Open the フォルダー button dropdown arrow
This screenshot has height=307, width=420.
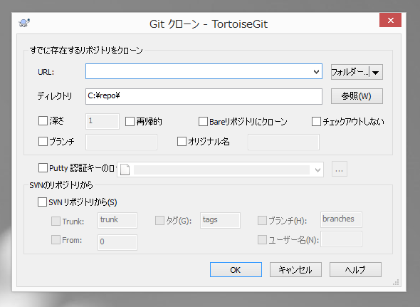[376, 73]
